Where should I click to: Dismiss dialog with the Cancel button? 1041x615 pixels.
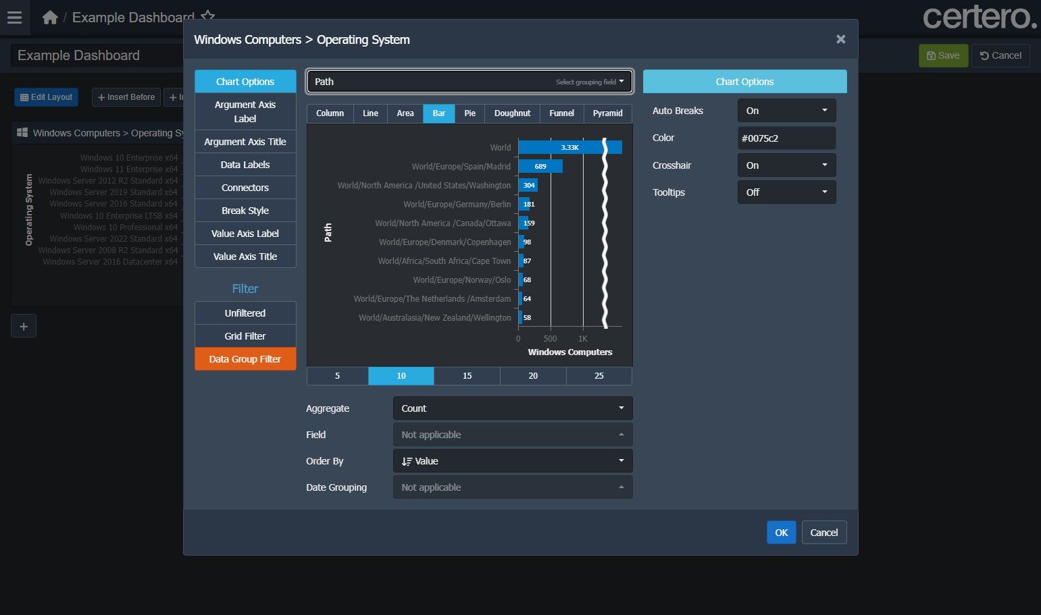tap(823, 533)
